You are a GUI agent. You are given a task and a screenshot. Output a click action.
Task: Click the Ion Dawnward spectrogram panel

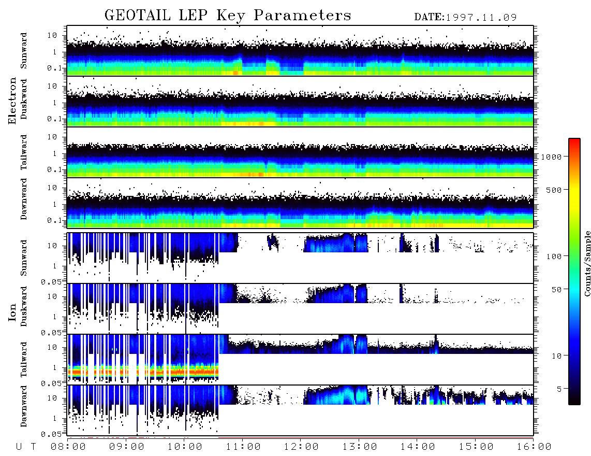300,410
